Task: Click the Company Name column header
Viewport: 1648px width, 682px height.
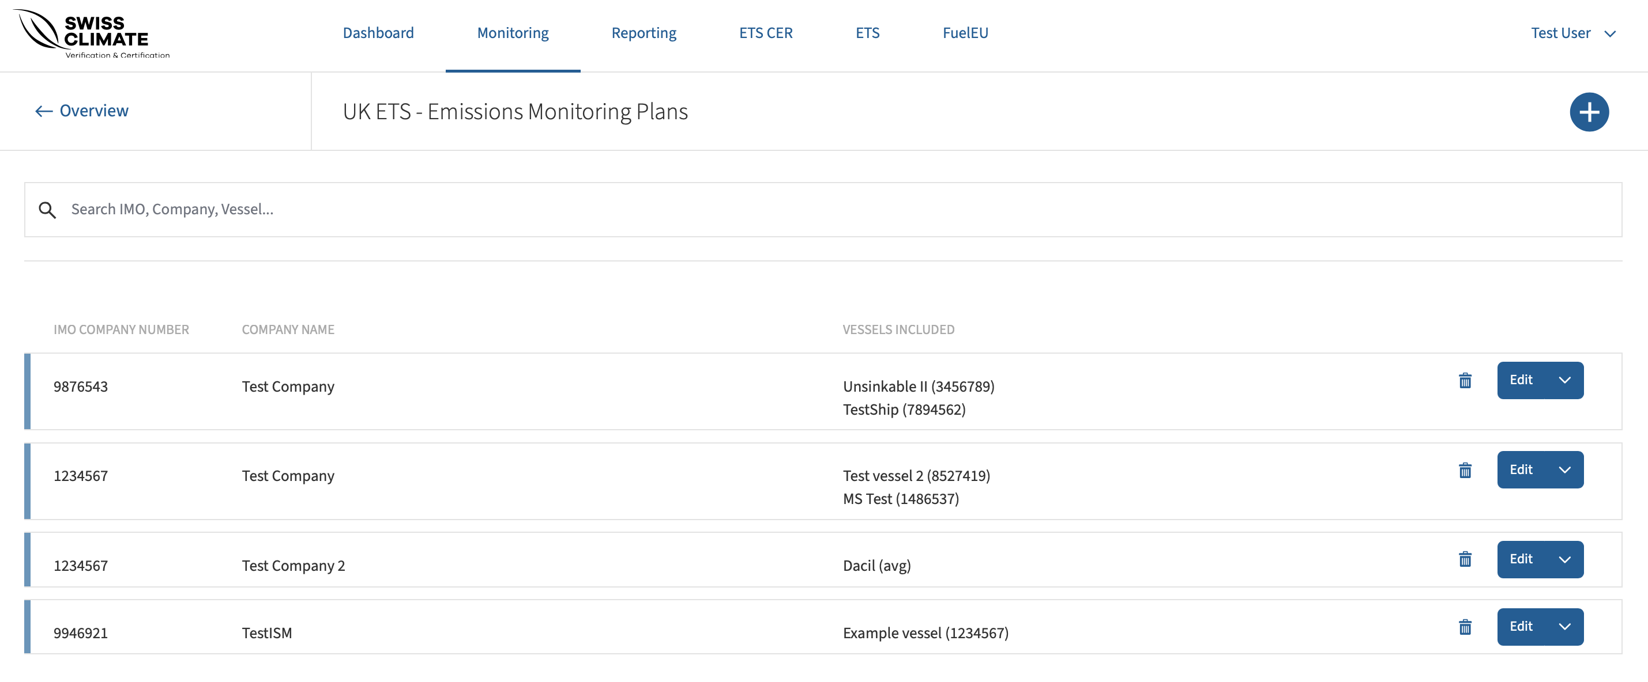Action: click(x=288, y=330)
